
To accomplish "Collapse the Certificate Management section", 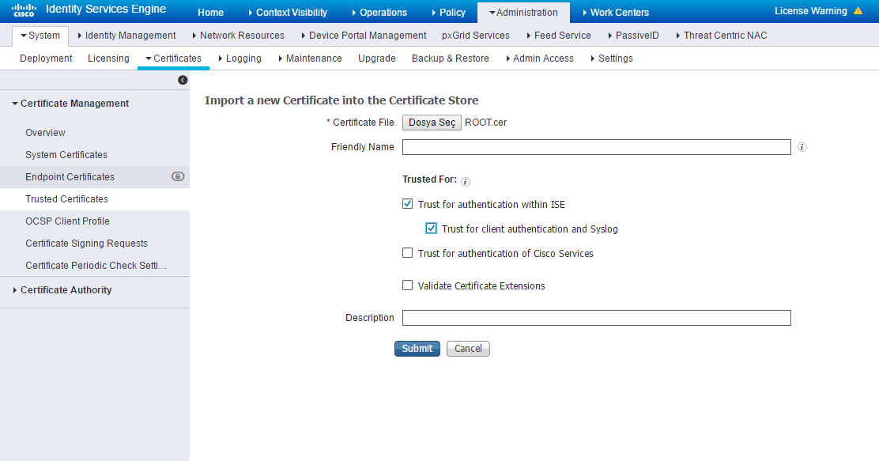I will tap(70, 104).
